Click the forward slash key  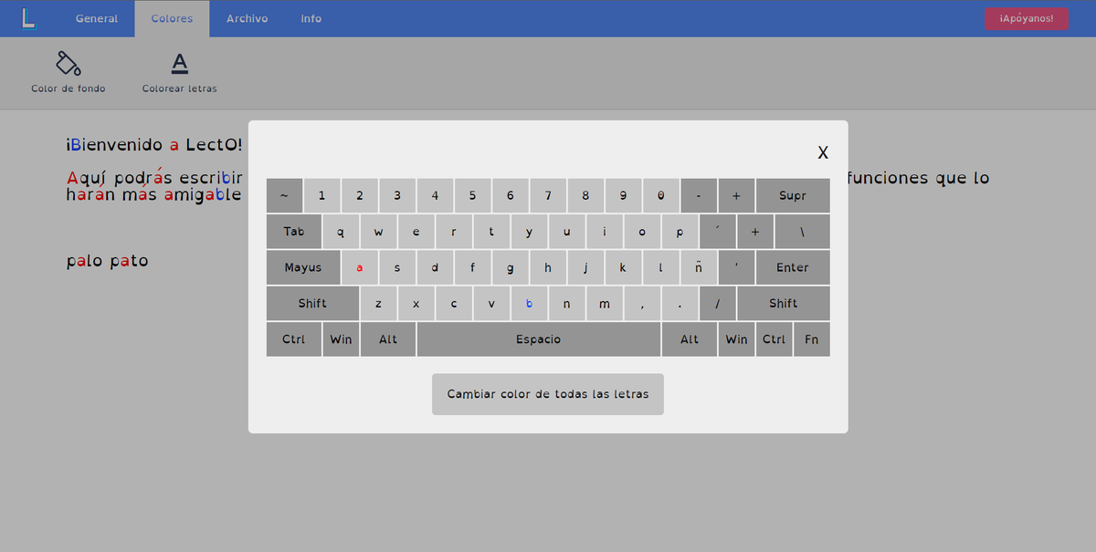pyautogui.click(x=718, y=303)
